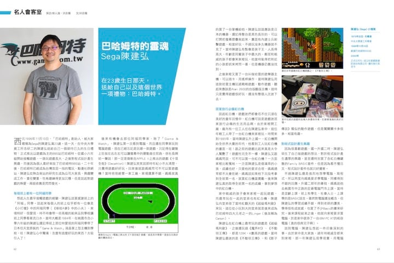Click the caption under the race track screenshot
This screenshot has height=263, width=394.
138,236
